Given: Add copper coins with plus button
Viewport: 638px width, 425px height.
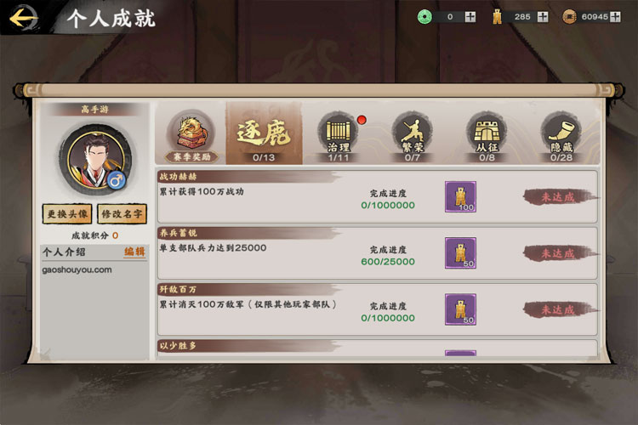Looking at the screenshot, I should pos(615,17).
